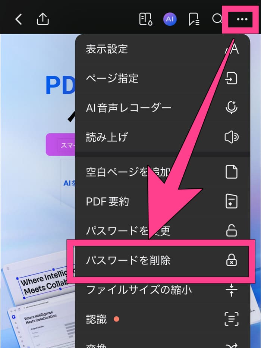Open the bookmark list icon
Screen dimensions: 261x348
[x=194, y=19]
